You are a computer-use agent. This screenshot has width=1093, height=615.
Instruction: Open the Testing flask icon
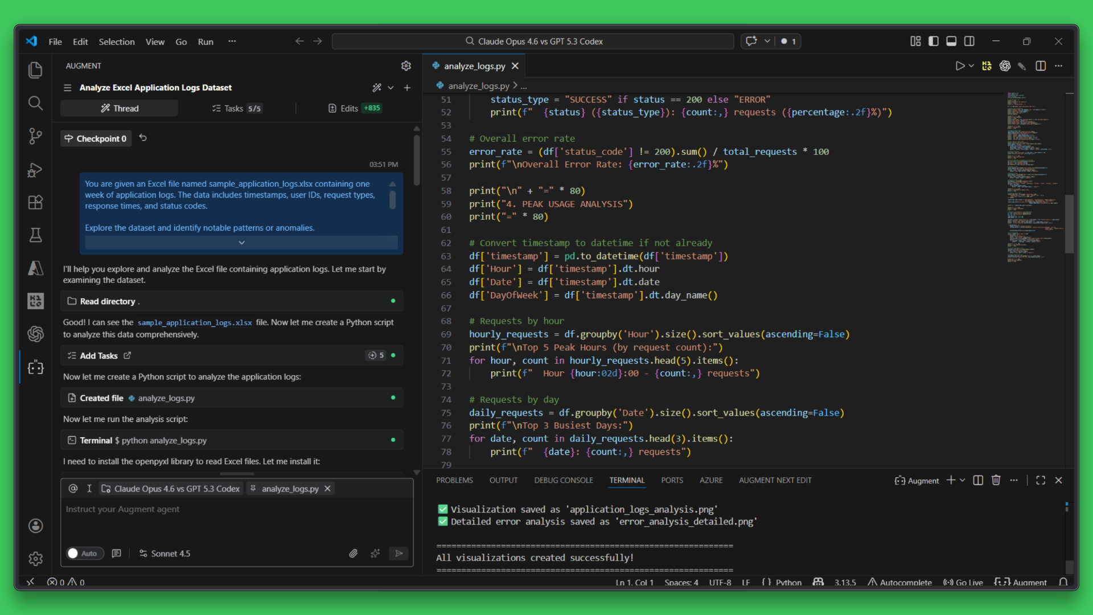[x=35, y=235]
